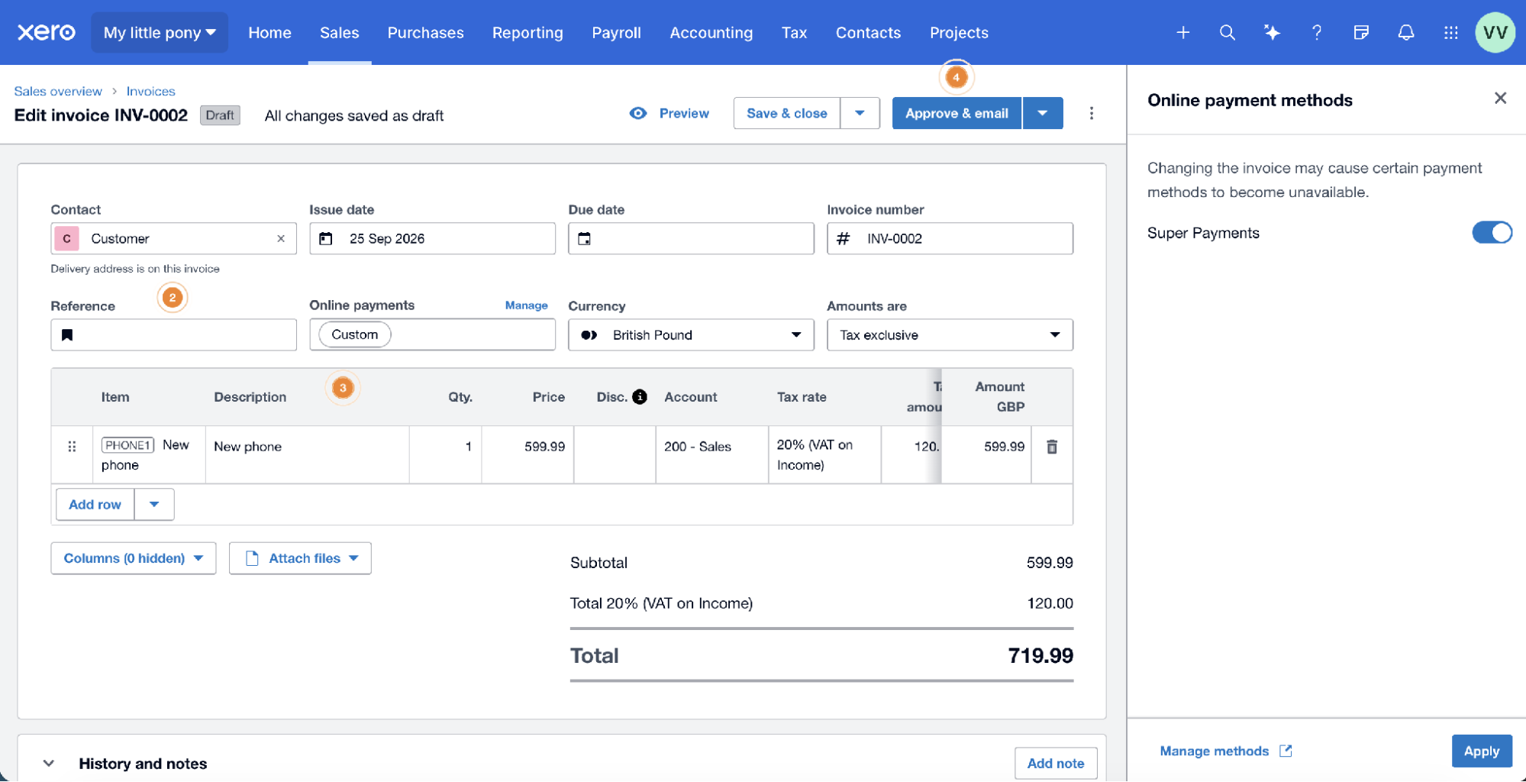Open the sparkle AI assistant icon
This screenshot has width=1526, height=782.
click(1272, 32)
